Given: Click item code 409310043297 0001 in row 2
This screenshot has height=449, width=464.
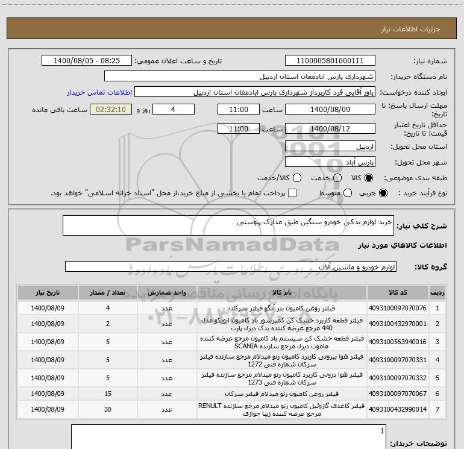Looking at the screenshot, I should [x=398, y=324].
